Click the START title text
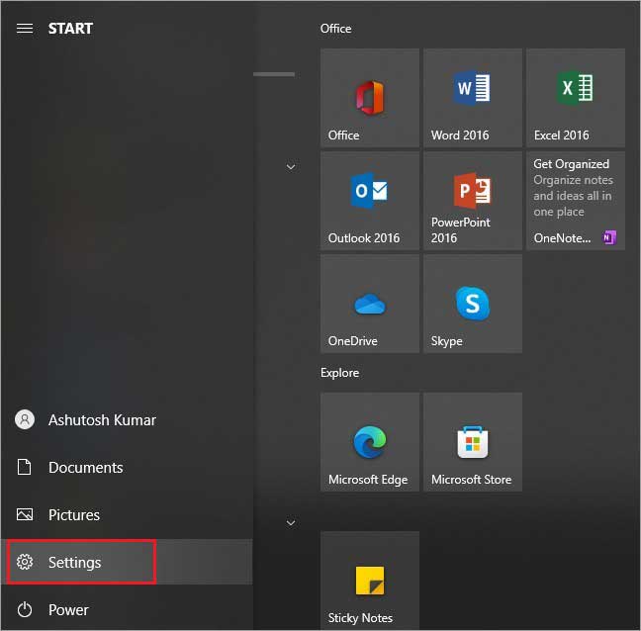The width and height of the screenshot is (641, 631). tap(70, 29)
